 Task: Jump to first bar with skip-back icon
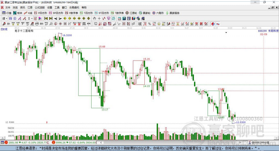tap(46, 19)
